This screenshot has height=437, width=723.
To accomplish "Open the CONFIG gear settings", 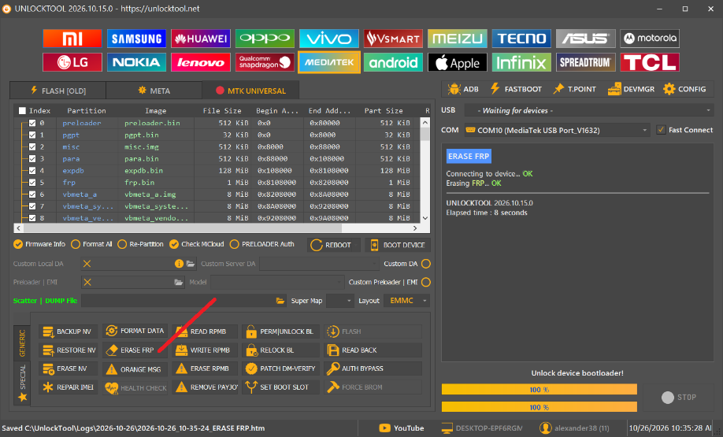I will 684,89.
